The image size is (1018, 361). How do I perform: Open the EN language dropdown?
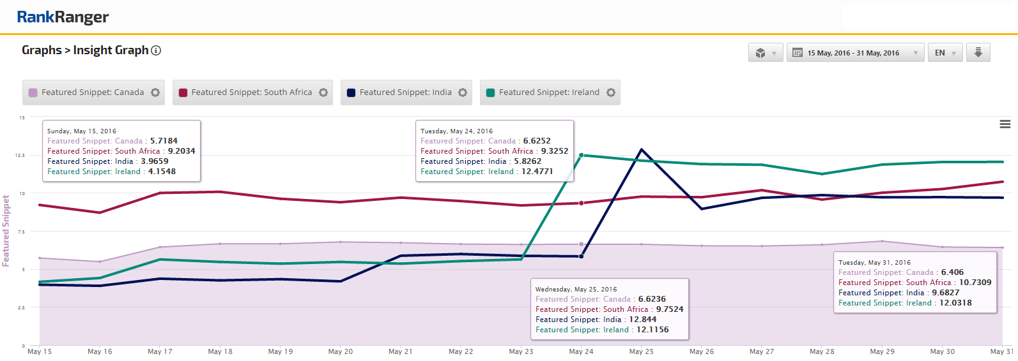click(x=945, y=53)
